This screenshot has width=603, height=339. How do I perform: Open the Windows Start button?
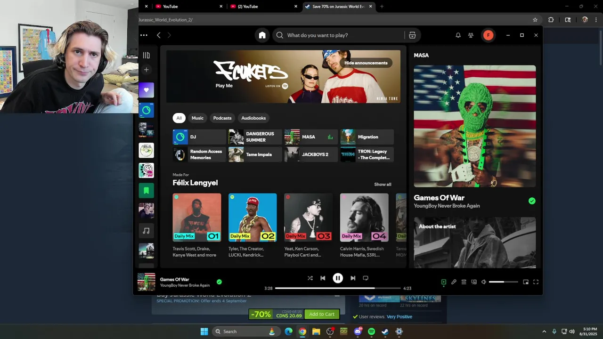point(204,331)
